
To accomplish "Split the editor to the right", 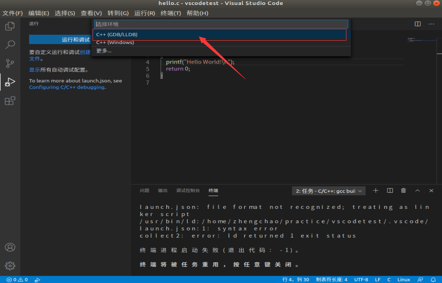I will [418, 24].
